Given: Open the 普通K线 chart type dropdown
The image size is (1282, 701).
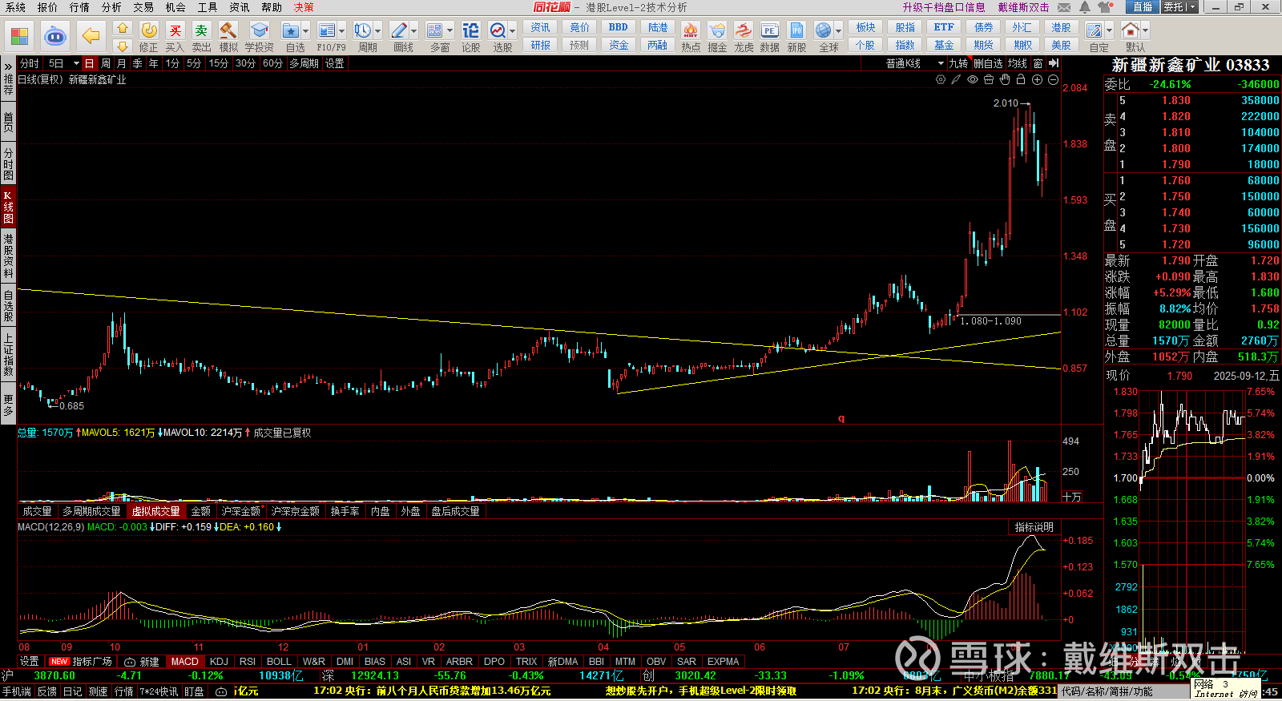Looking at the screenshot, I should [x=913, y=63].
